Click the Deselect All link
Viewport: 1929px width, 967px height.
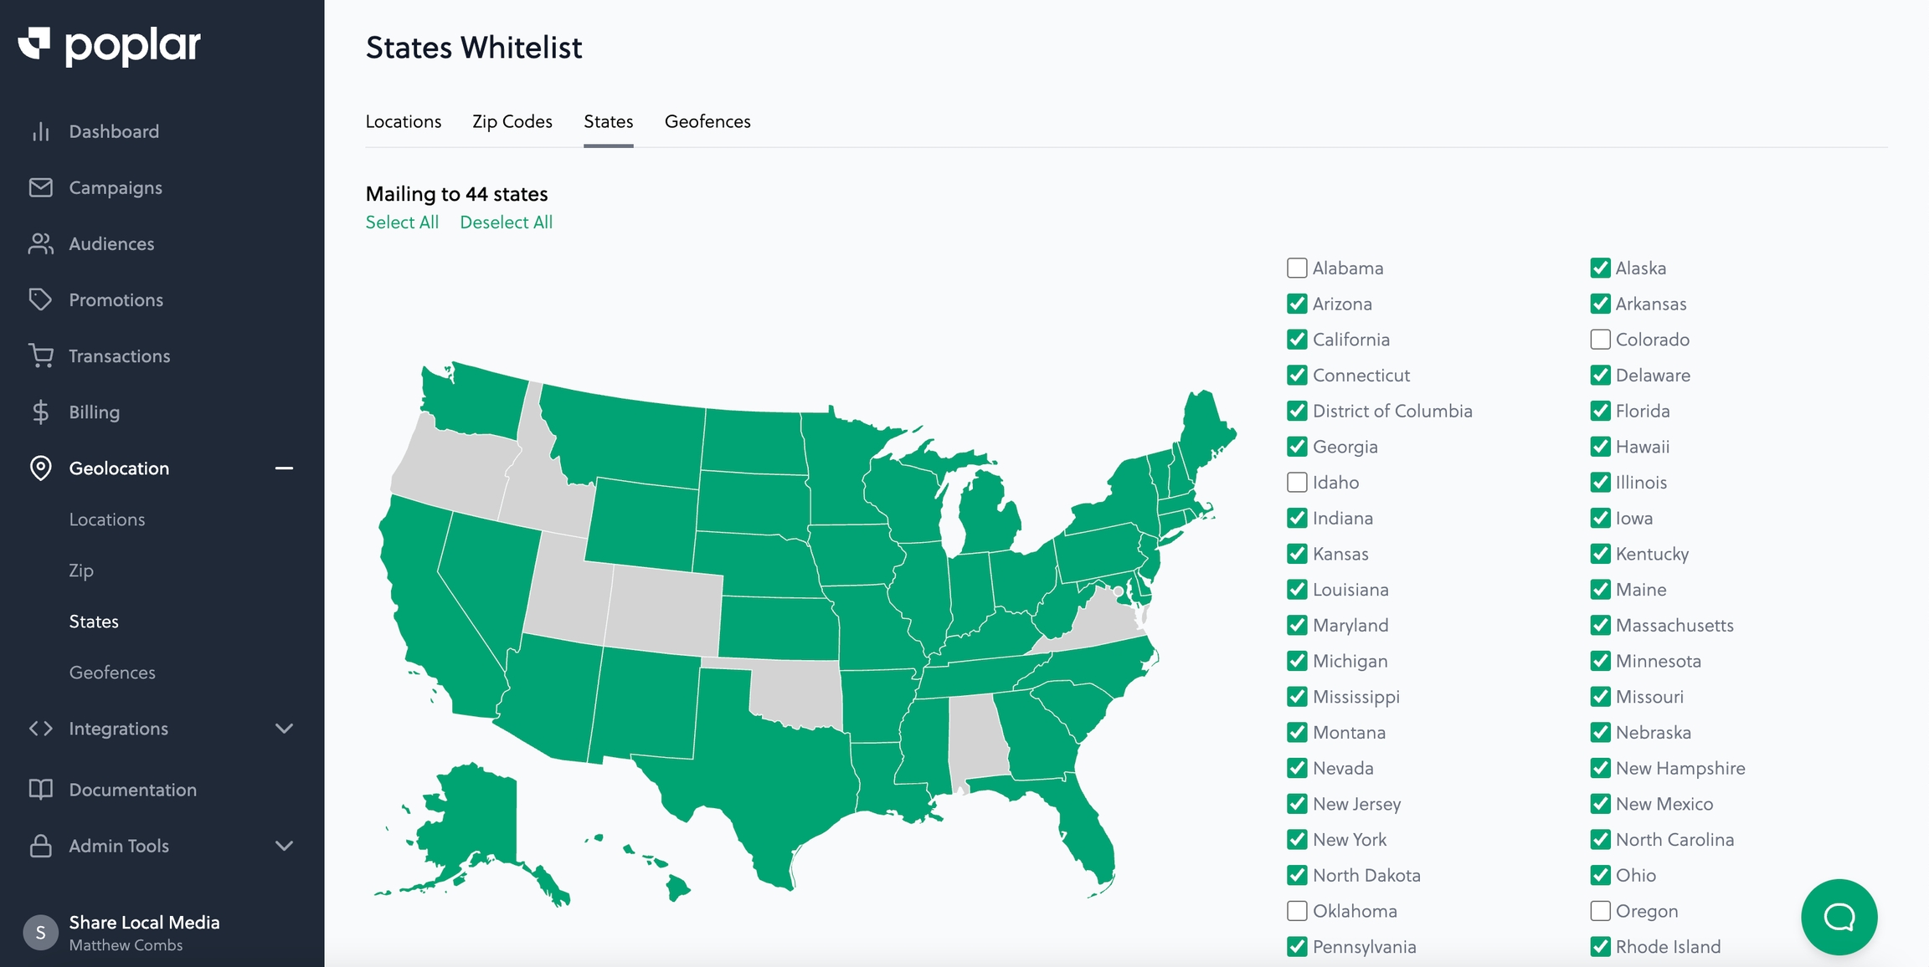[x=506, y=223]
